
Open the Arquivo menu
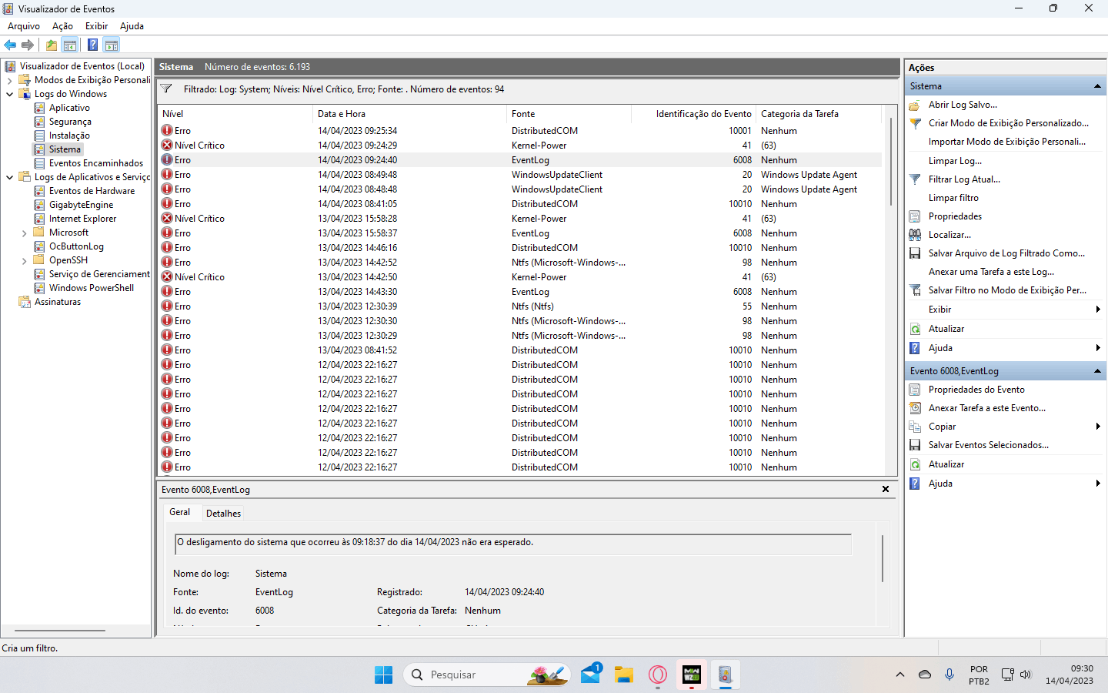(24, 26)
